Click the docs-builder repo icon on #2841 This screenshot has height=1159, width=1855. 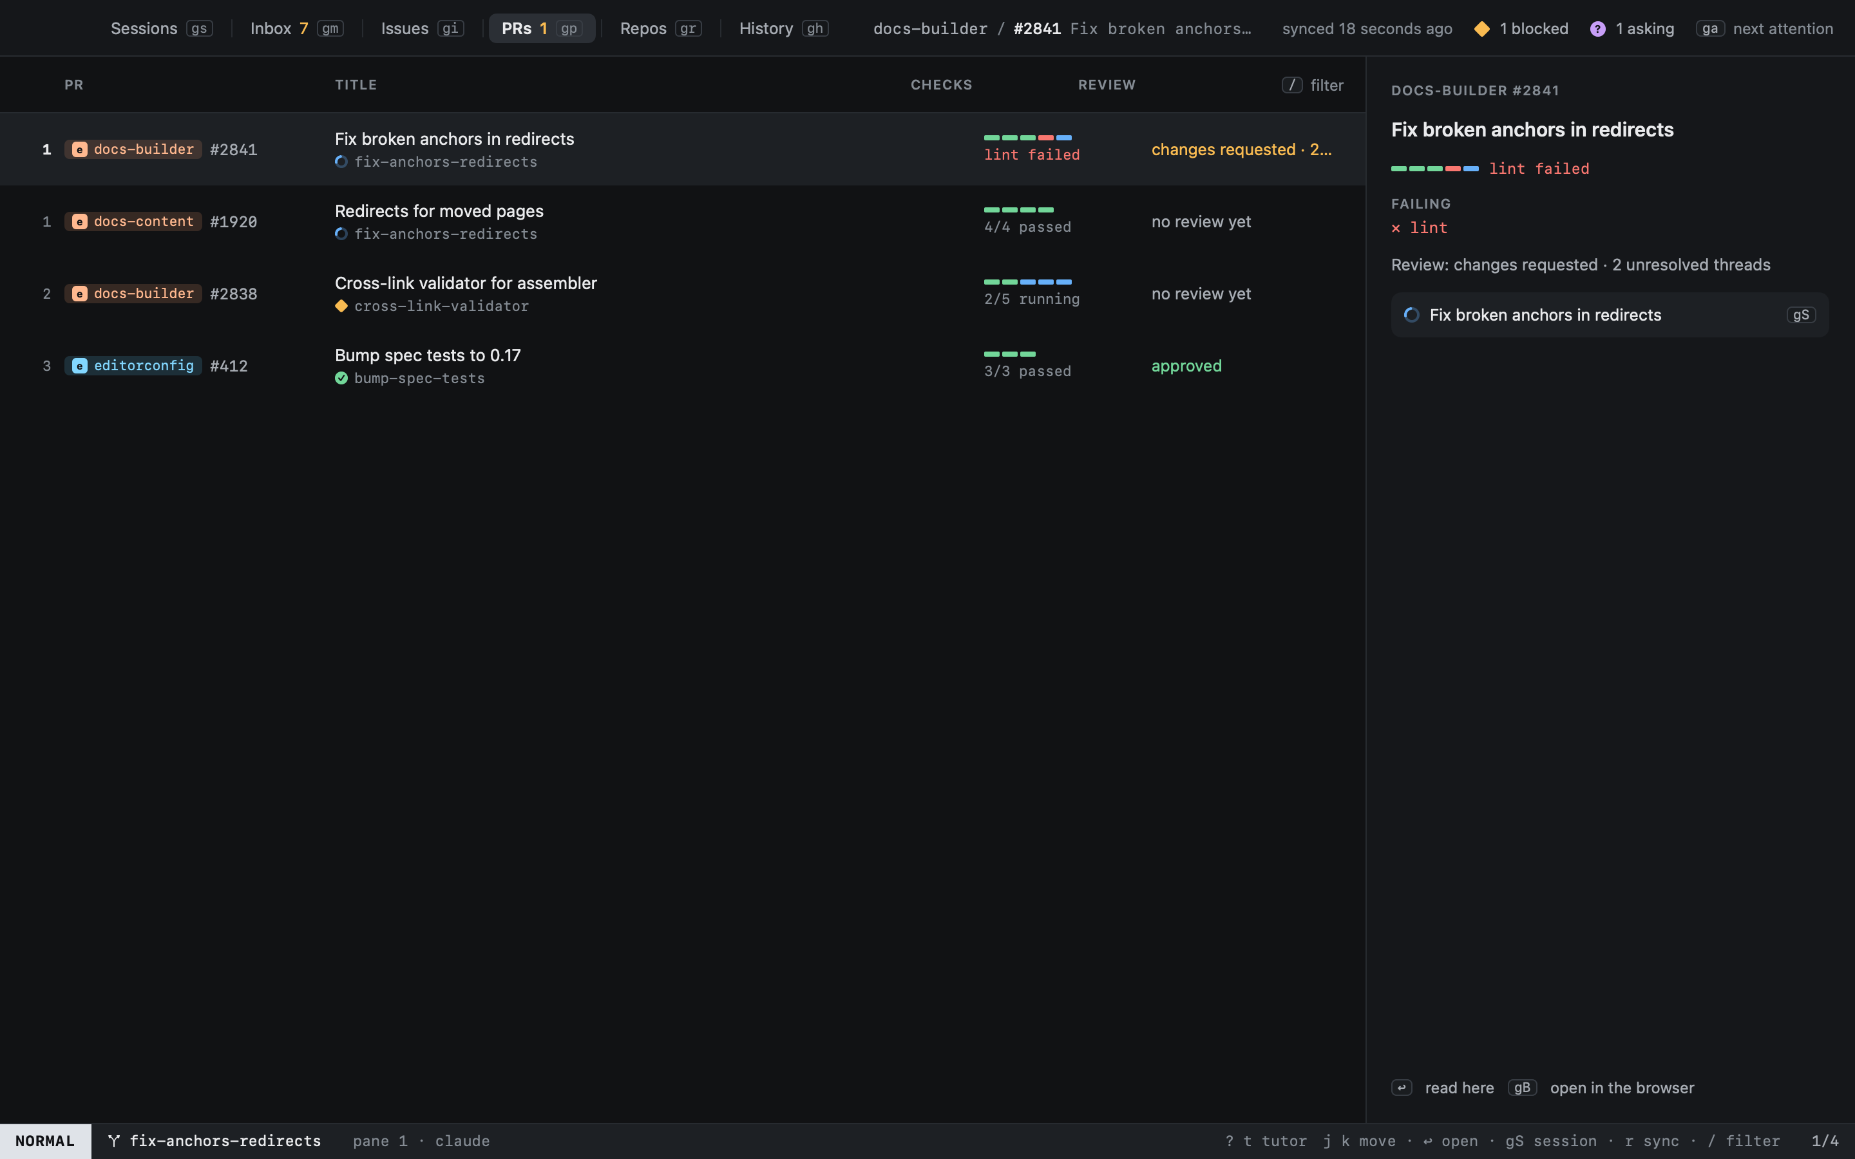[x=79, y=149]
